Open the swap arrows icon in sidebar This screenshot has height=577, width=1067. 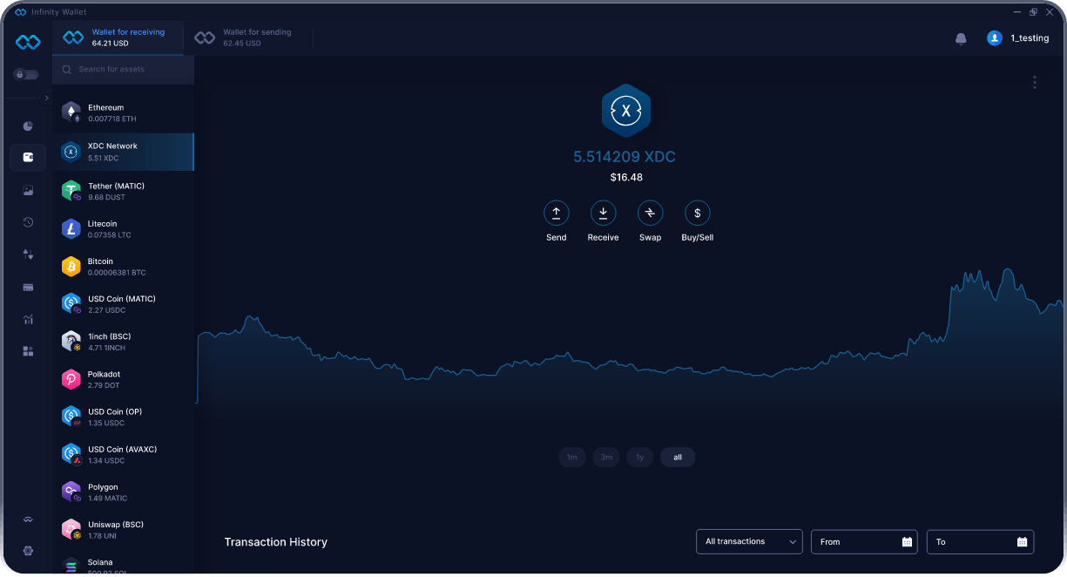click(x=28, y=255)
